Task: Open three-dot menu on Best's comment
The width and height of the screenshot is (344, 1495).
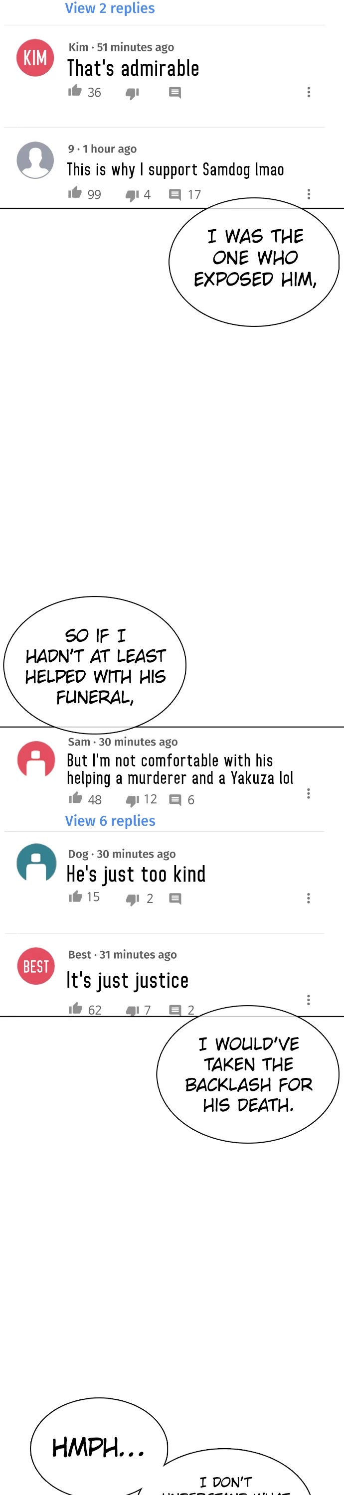Action: tap(309, 1000)
